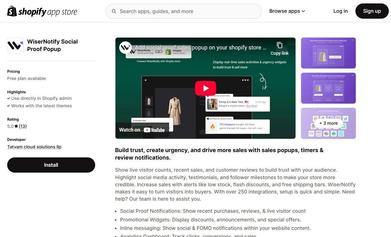The image size is (391, 237).
Task: Open the rating reviews link (13)
Action: pyautogui.click(x=22, y=126)
